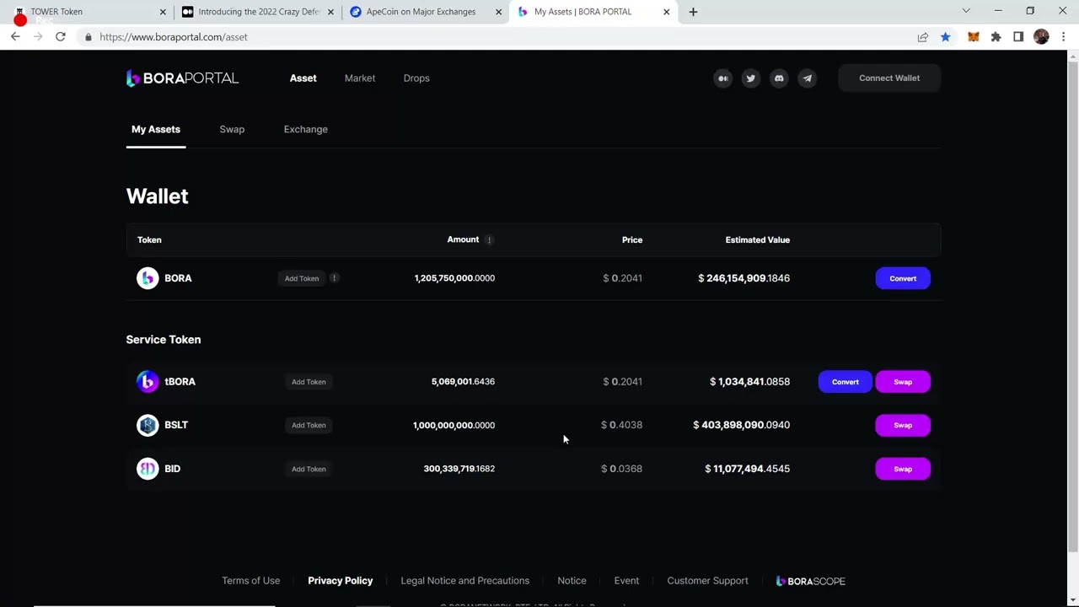This screenshot has width=1079, height=607.
Task: Open Chrome three-dot menu
Action: pyautogui.click(x=1064, y=37)
